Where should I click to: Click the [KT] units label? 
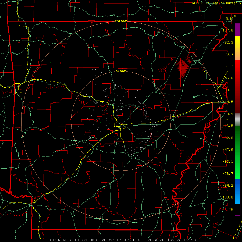pyautogui.click(x=229, y=19)
